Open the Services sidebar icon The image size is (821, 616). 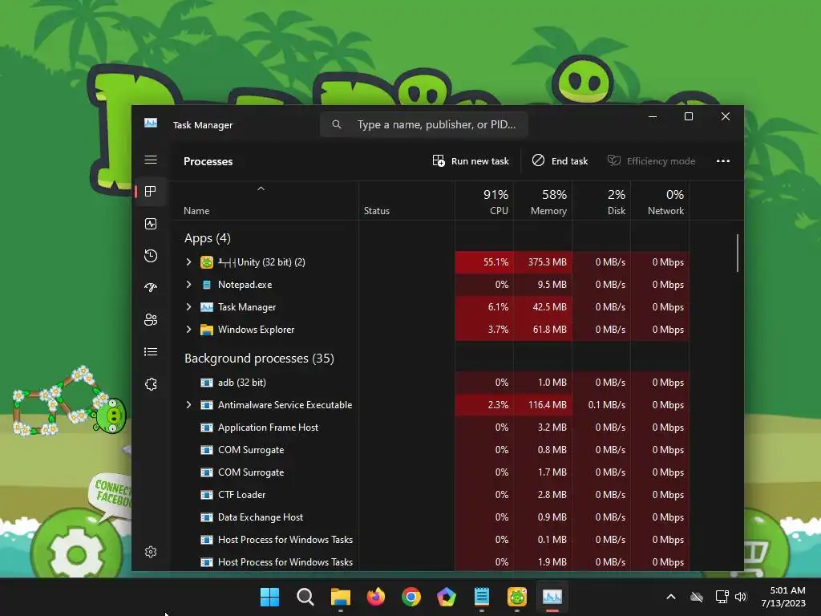coord(151,384)
